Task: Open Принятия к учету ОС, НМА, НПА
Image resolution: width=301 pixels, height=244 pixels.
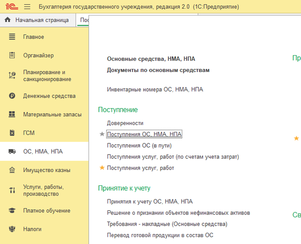Action: click(150, 201)
